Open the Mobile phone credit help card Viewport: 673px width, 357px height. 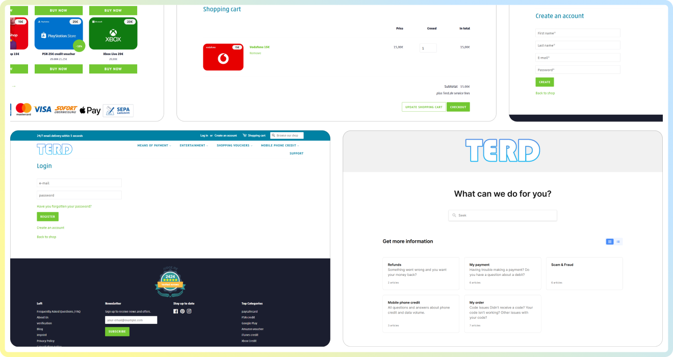pyautogui.click(x=421, y=314)
